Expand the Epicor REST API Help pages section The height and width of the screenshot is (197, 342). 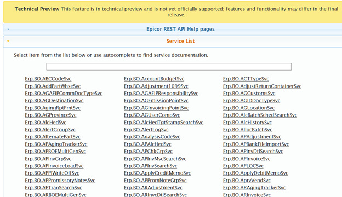180,29
